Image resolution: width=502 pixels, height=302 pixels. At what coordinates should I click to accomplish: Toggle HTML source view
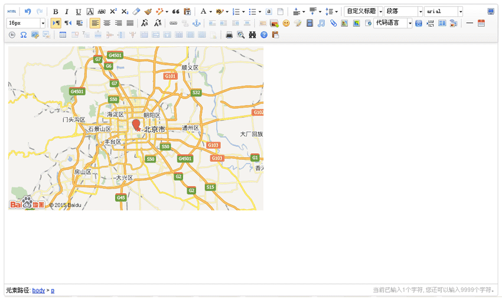pyautogui.click(x=11, y=11)
